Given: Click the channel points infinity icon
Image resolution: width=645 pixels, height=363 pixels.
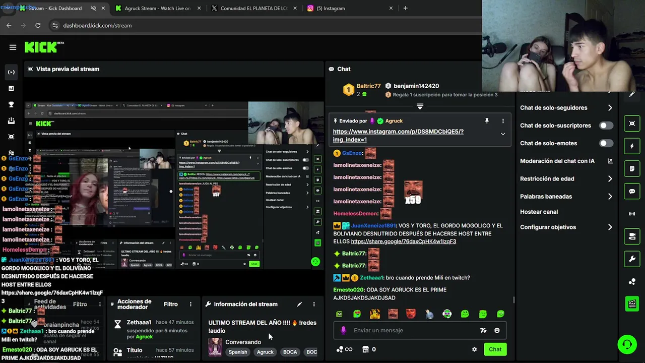Looking at the screenshot, I should [345, 349].
